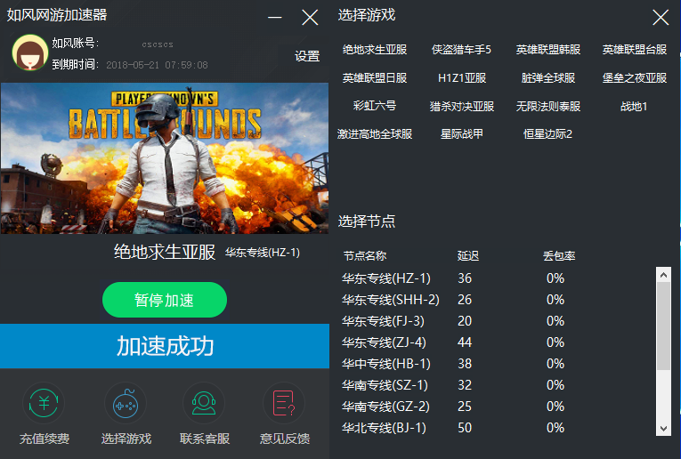
Task: Click the 暂停加速 green button
Action: pyautogui.click(x=165, y=300)
